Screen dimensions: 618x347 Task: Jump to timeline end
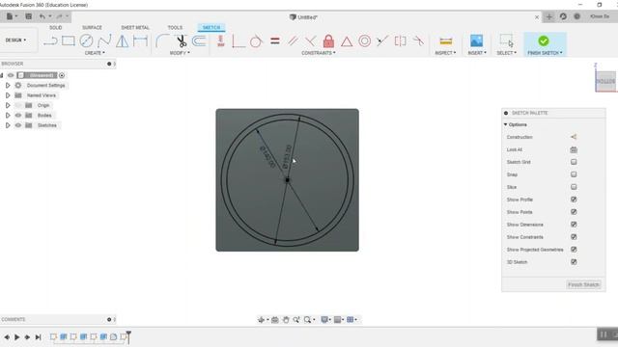tap(38, 337)
